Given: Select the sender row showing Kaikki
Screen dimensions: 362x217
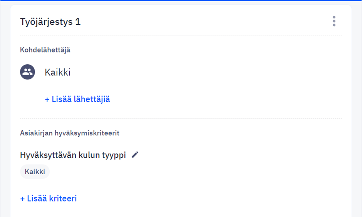Looking at the screenshot, I should click(x=181, y=72).
